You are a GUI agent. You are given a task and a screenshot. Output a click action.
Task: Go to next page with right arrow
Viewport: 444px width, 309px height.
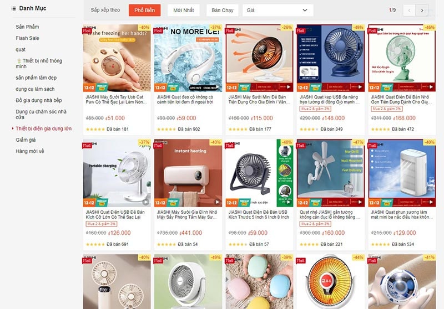click(422, 11)
